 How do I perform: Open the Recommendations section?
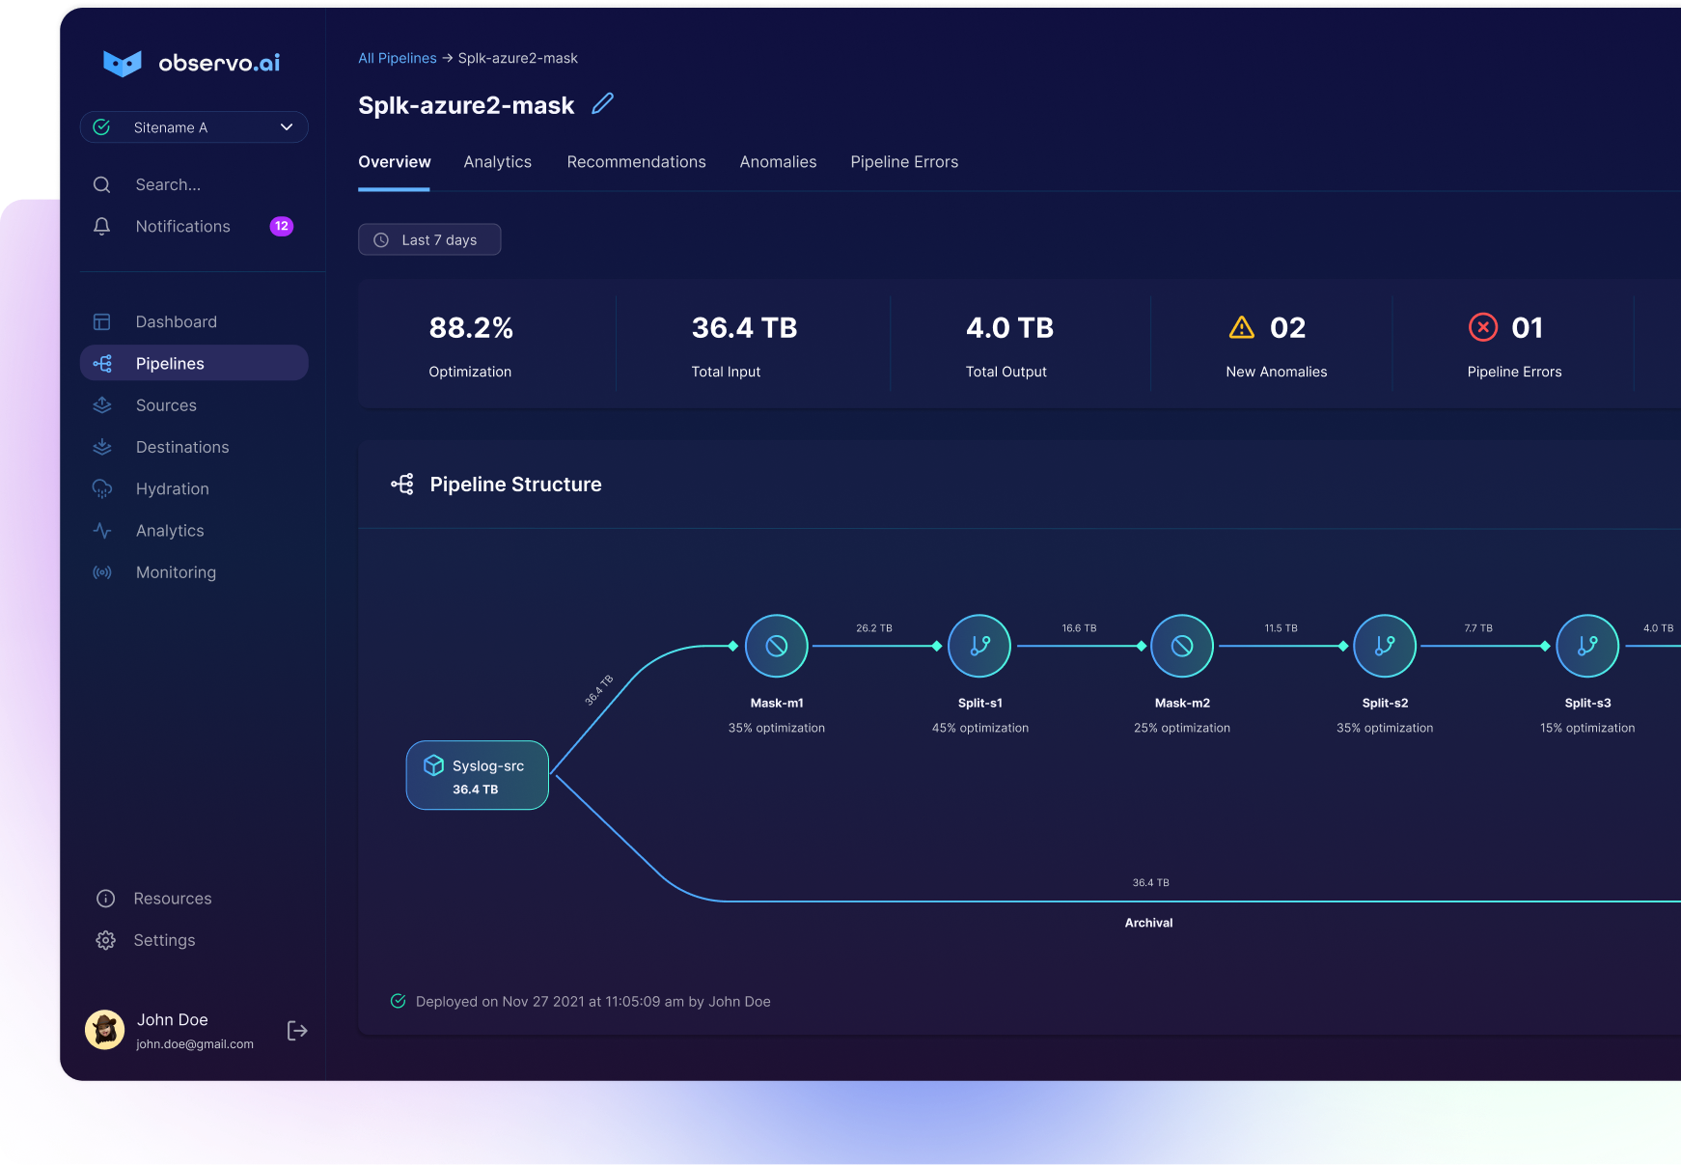click(636, 161)
